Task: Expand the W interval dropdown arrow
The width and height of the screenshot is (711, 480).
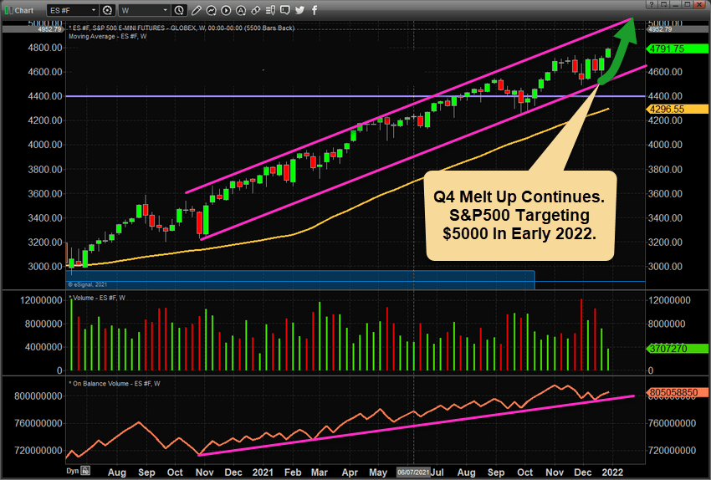Action: tap(166, 10)
